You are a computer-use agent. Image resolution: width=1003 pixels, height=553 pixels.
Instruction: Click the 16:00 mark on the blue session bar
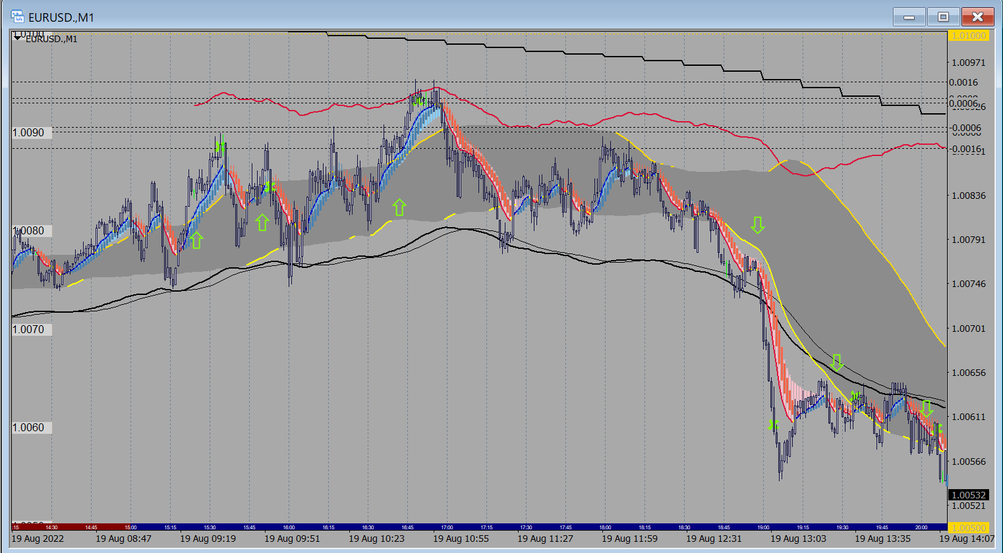[x=289, y=527]
